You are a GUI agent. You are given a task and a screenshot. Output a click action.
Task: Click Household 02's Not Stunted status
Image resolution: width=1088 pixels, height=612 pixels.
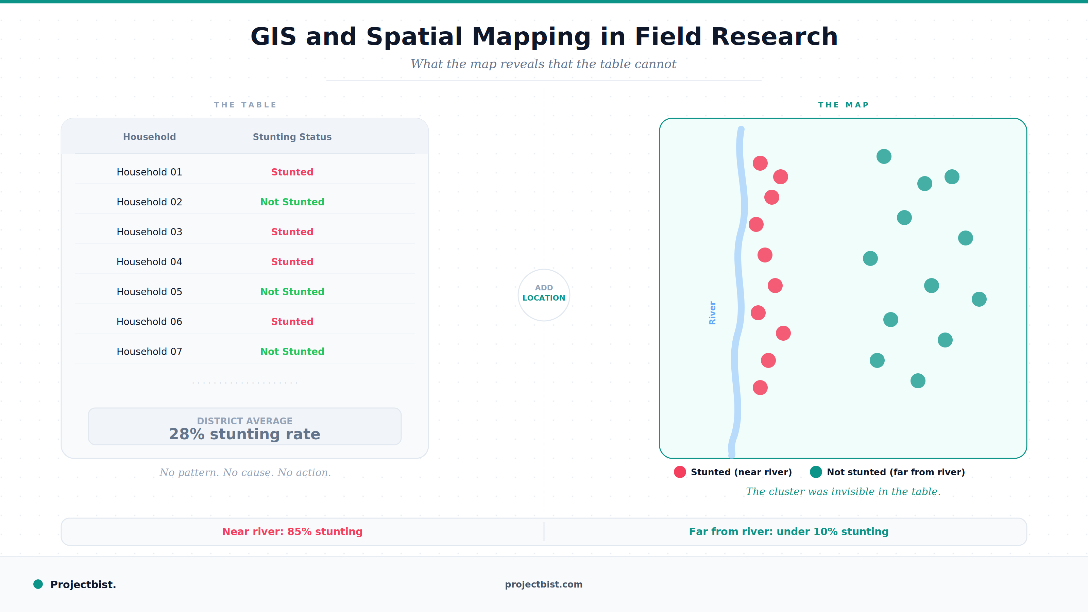(292, 202)
